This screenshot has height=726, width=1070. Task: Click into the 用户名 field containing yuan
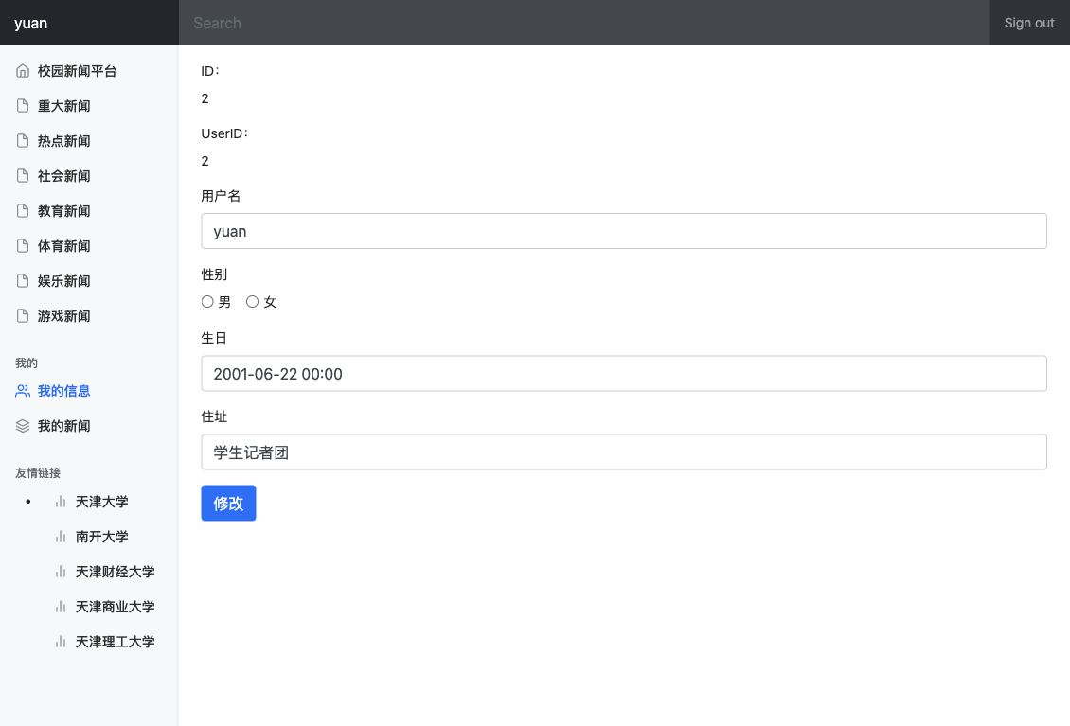624,231
